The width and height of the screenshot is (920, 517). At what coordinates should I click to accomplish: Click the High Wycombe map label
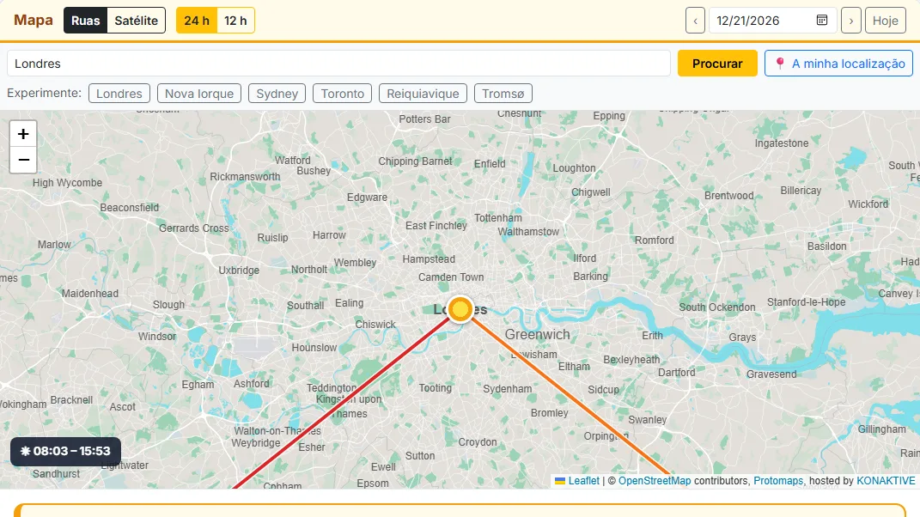(67, 183)
